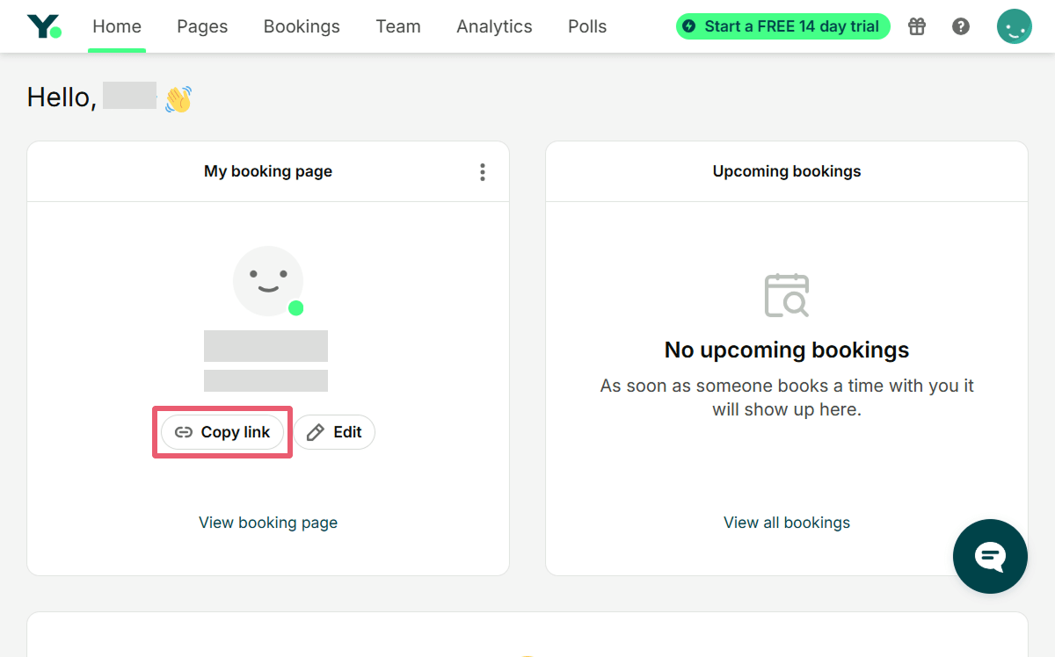Follow the View booking page link
Screen dimensions: 1055x657
[x=268, y=523]
